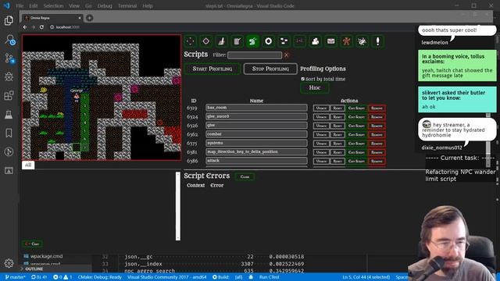This screenshot has width=500, height=281.
Task: Click the white chat log scrollbar
Action: [x=178, y=206]
